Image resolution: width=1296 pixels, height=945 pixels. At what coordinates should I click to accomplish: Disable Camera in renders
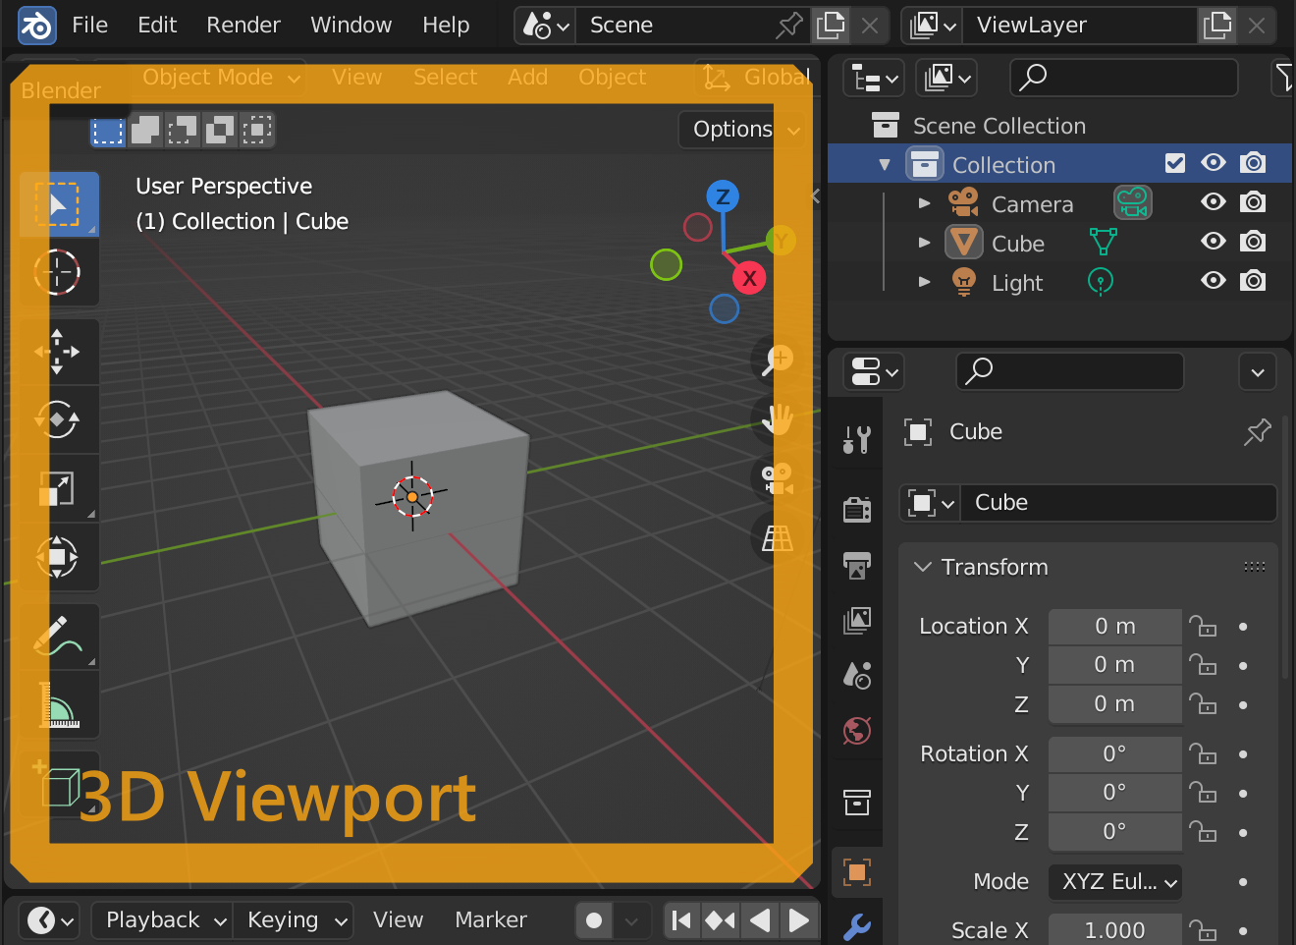(x=1253, y=202)
